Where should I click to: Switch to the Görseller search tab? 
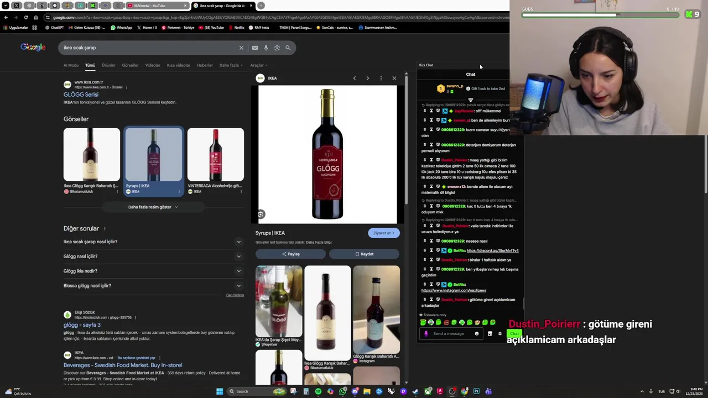[x=130, y=65]
